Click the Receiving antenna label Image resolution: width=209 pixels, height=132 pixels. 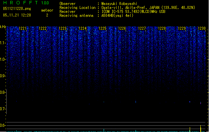pyautogui.click(x=76, y=16)
